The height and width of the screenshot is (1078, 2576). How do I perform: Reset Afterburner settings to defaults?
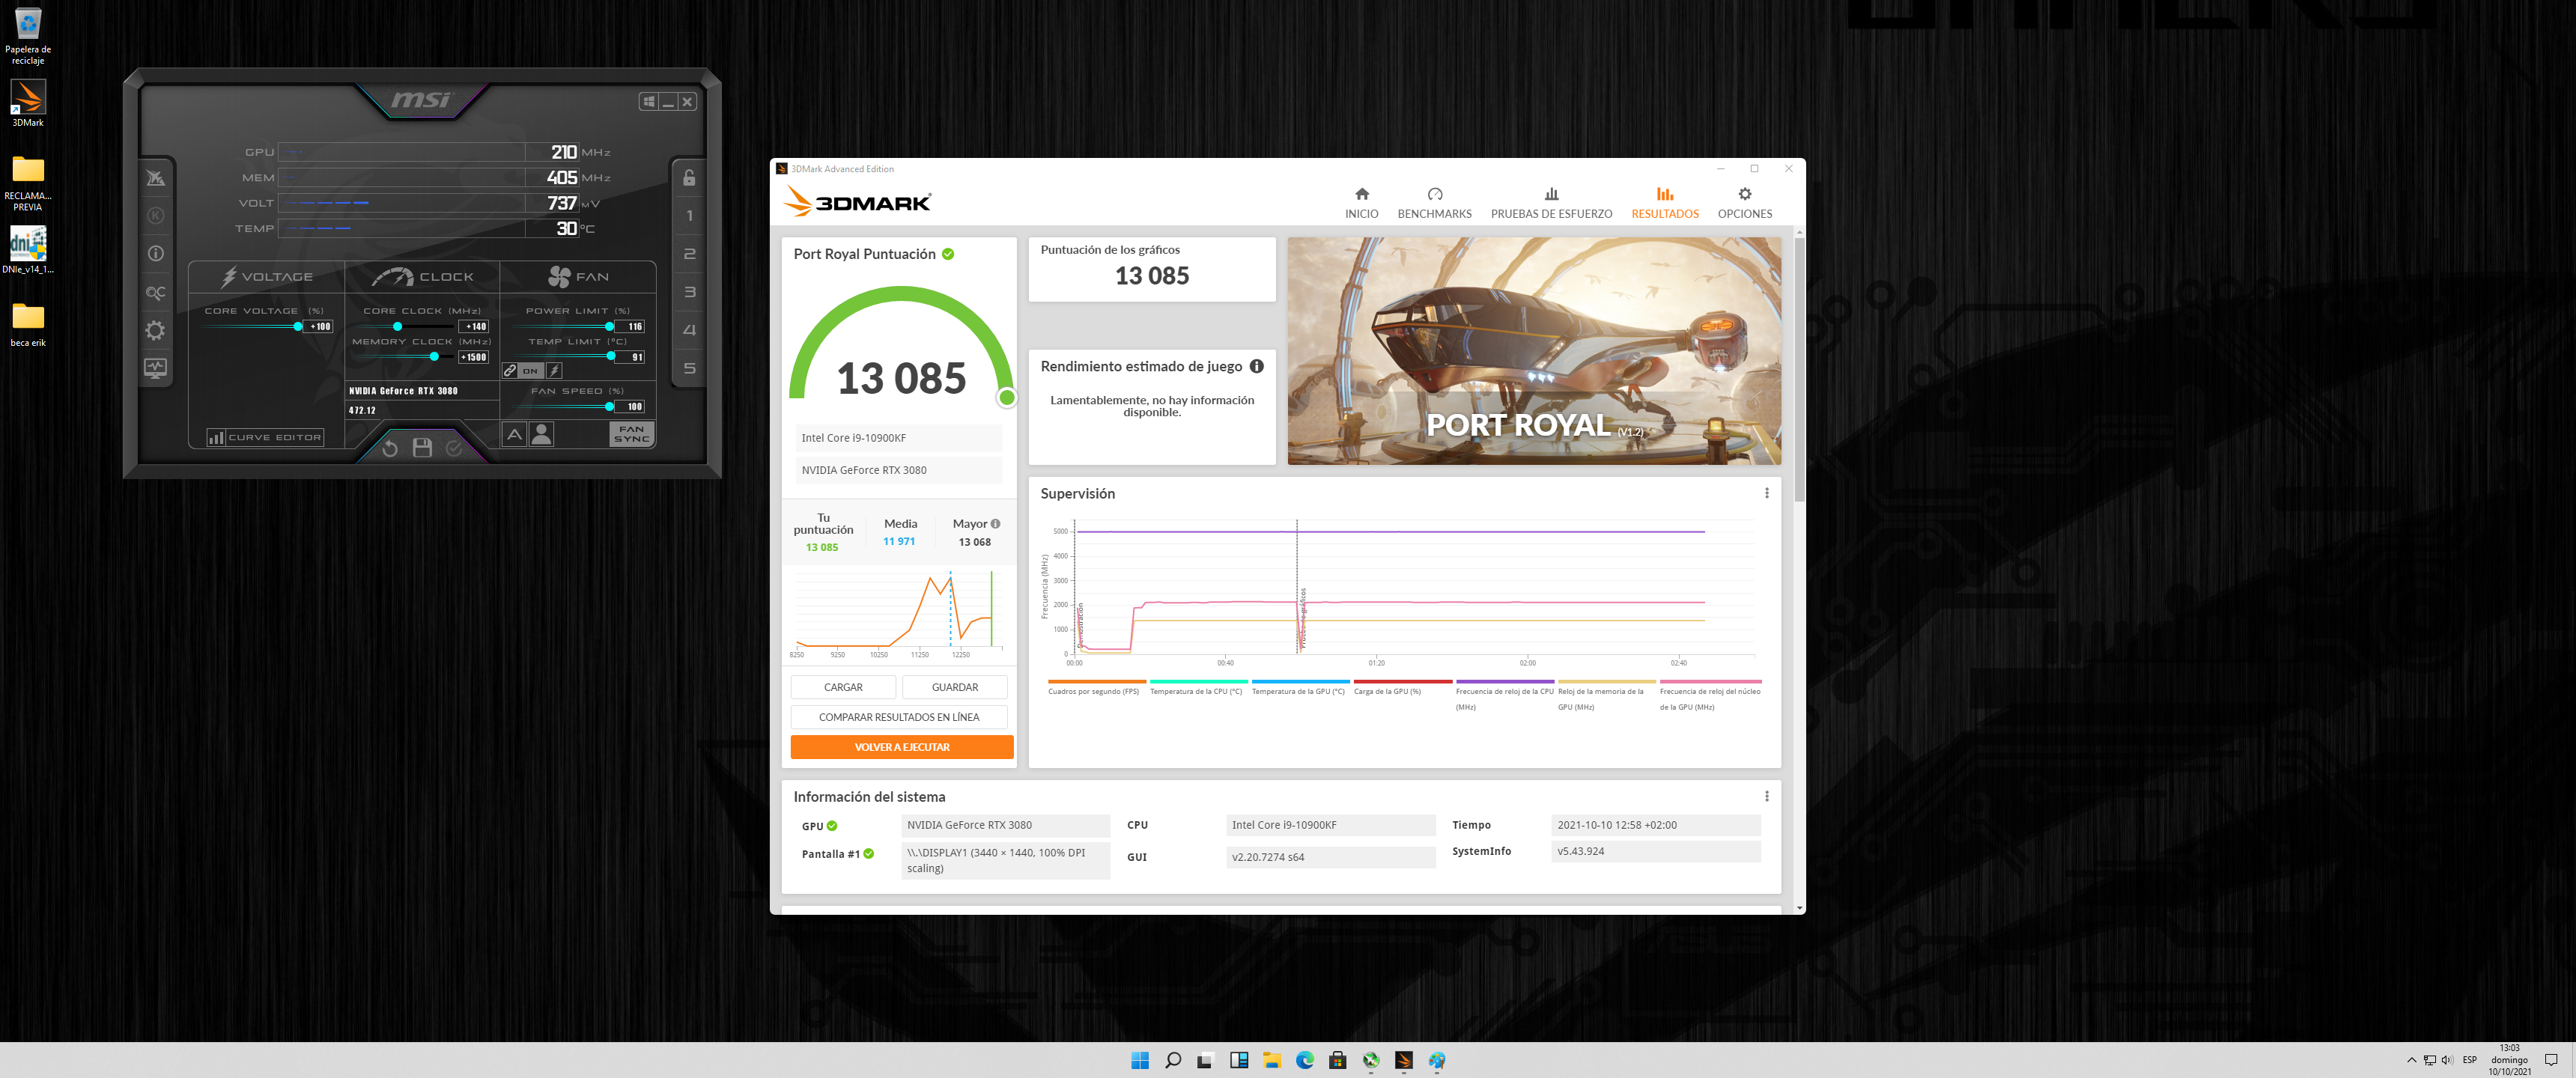pos(390,448)
